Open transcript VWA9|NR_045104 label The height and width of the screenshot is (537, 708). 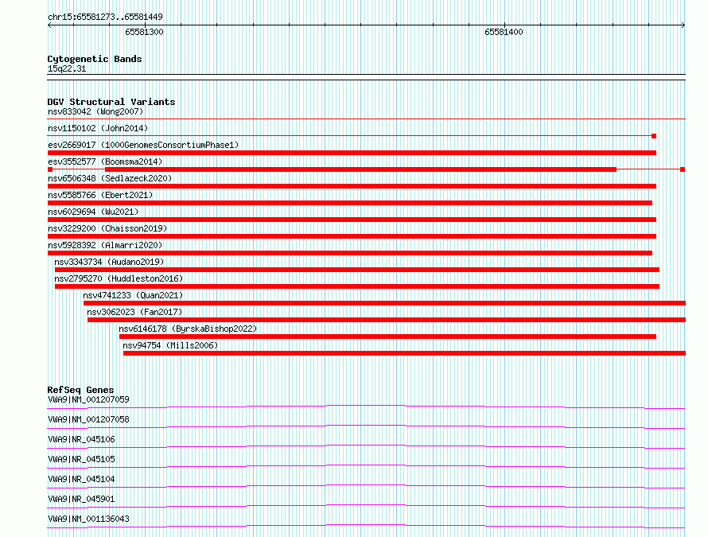click(81, 479)
